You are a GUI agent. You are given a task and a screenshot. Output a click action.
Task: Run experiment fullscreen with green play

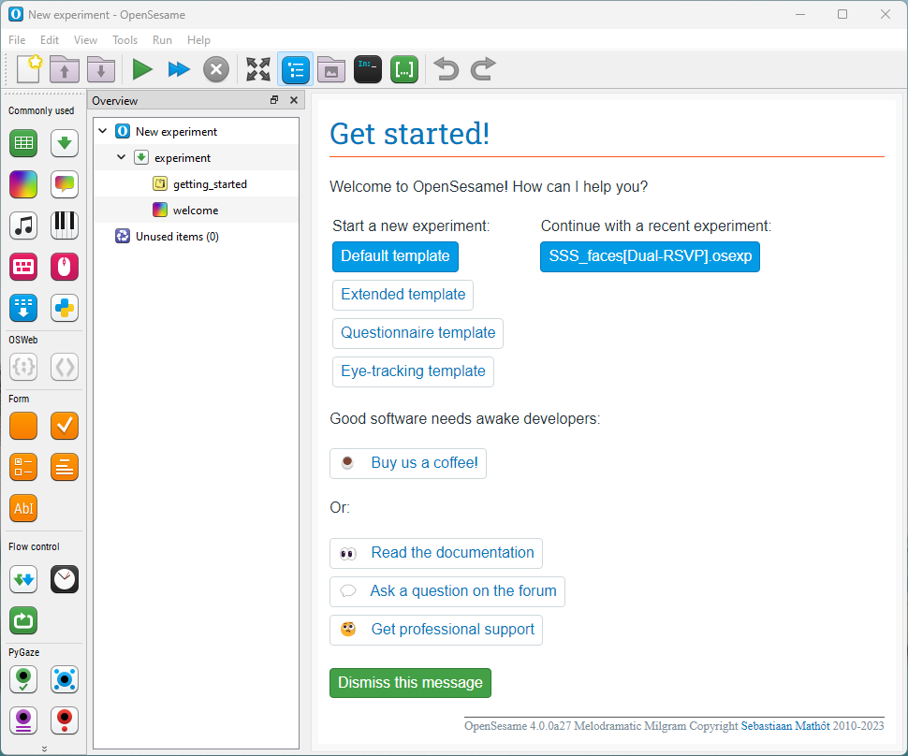[142, 69]
